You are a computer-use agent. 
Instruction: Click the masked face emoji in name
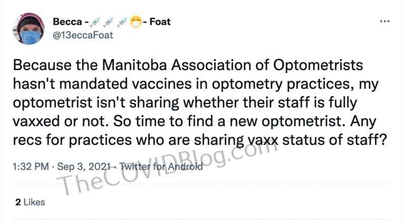point(136,22)
